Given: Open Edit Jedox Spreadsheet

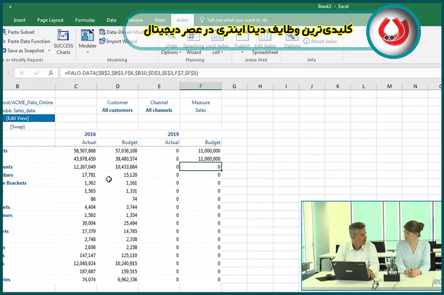Looking at the screenshot, I should point(265,43).
